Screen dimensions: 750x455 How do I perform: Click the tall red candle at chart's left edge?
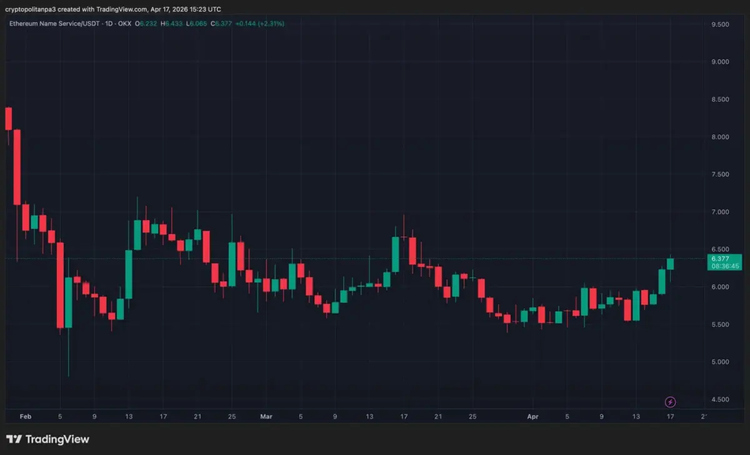click(x=17, y=167)
